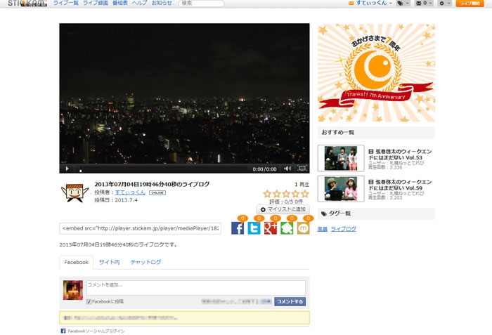Open the お知らせ menu
The width and height of the screenshot is (492, 335).
162,3
